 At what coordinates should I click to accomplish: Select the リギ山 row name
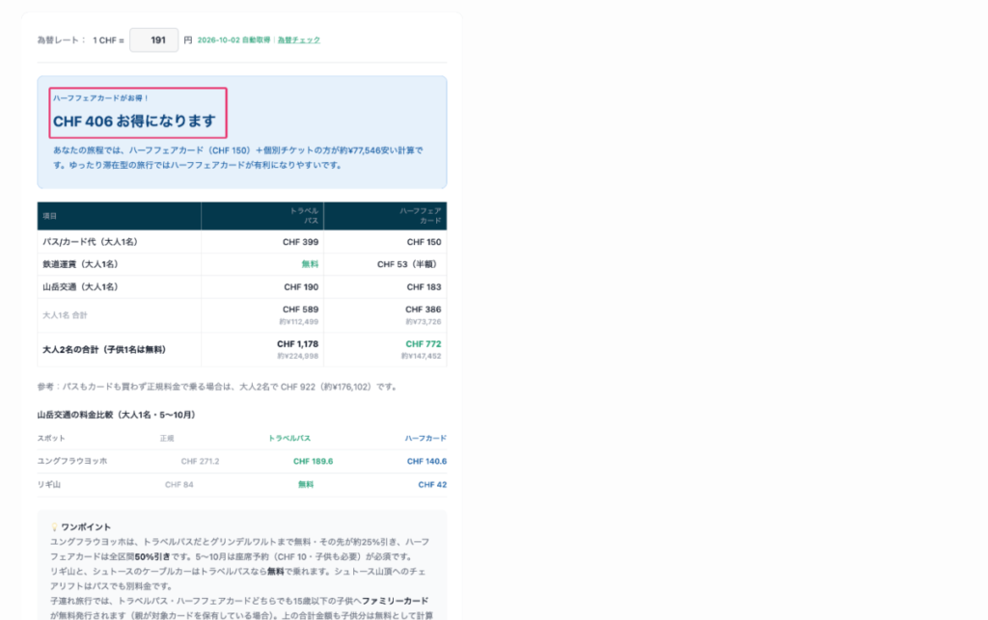click(x=49, y=485)
